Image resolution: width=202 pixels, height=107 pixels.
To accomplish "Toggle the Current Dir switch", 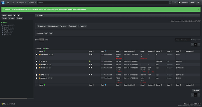I will (180, 3).
